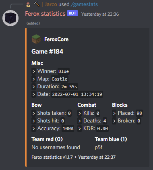Click the footer Ferox statistics v1.1.7 text
The width and height of the screenshot is (153, 170).
pyautogui.click(x=52, y=157)
